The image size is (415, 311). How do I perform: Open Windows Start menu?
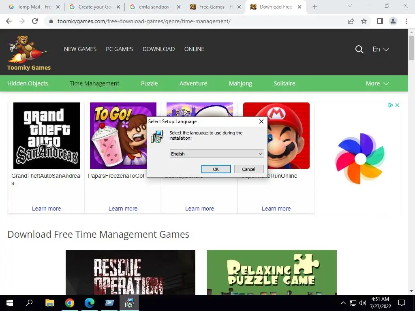10,303
